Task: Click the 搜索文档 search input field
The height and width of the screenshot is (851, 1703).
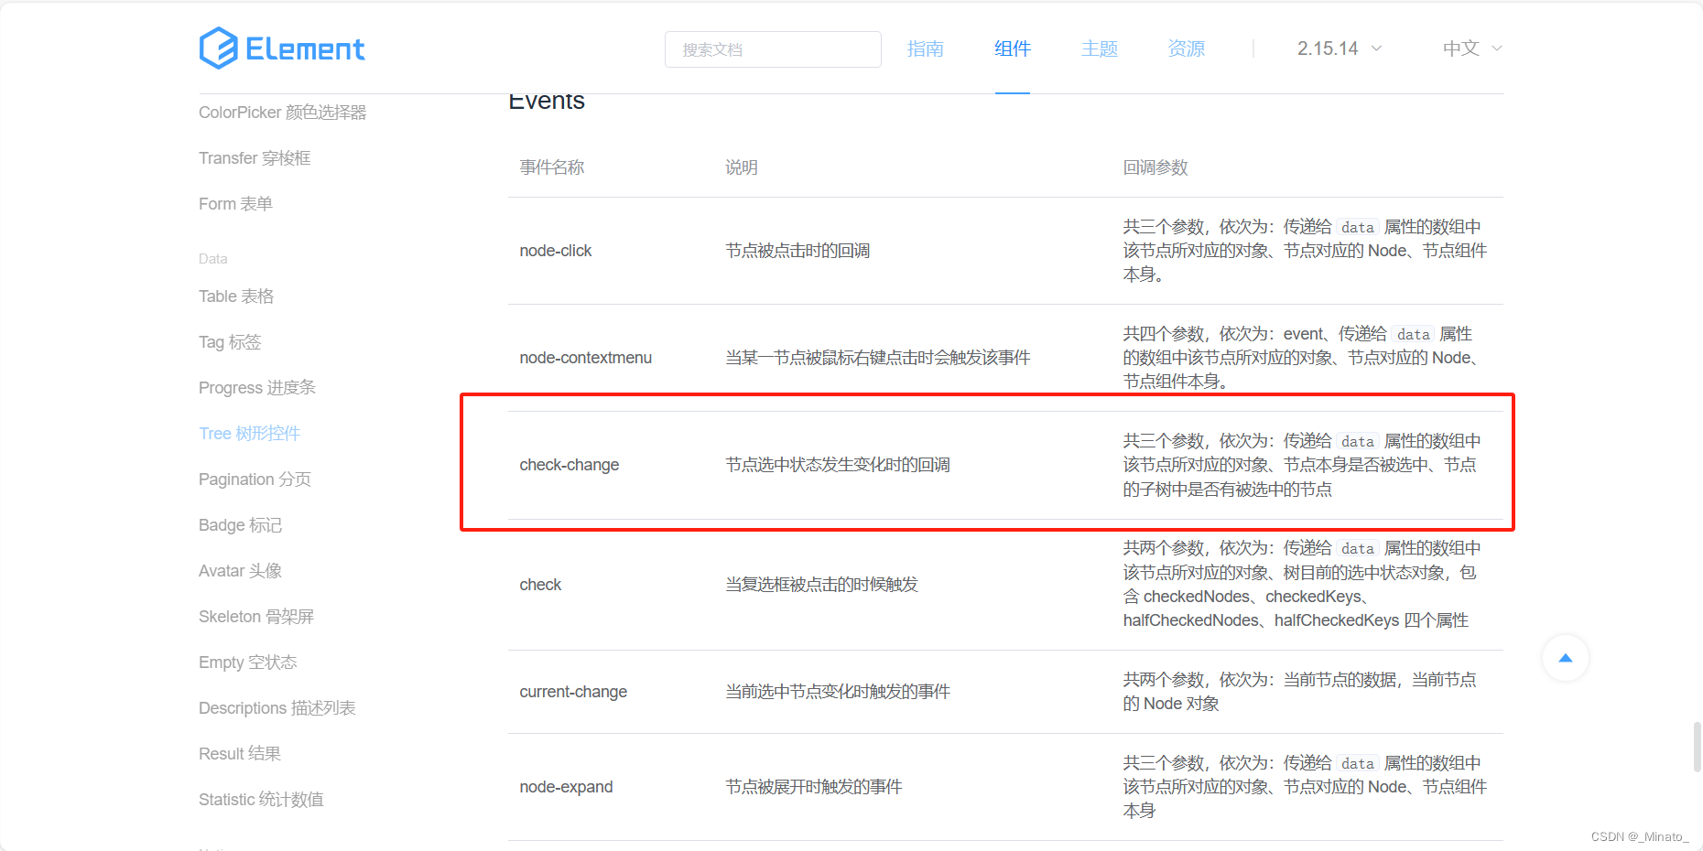Action: (772, 48)
